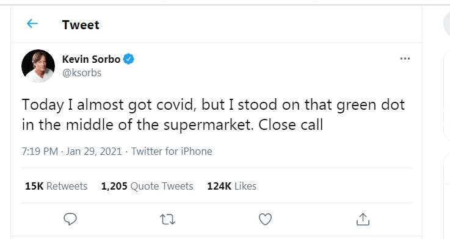Click the Jan 29, 2021 date
450x239 pixels.
[x=94, y=151]
